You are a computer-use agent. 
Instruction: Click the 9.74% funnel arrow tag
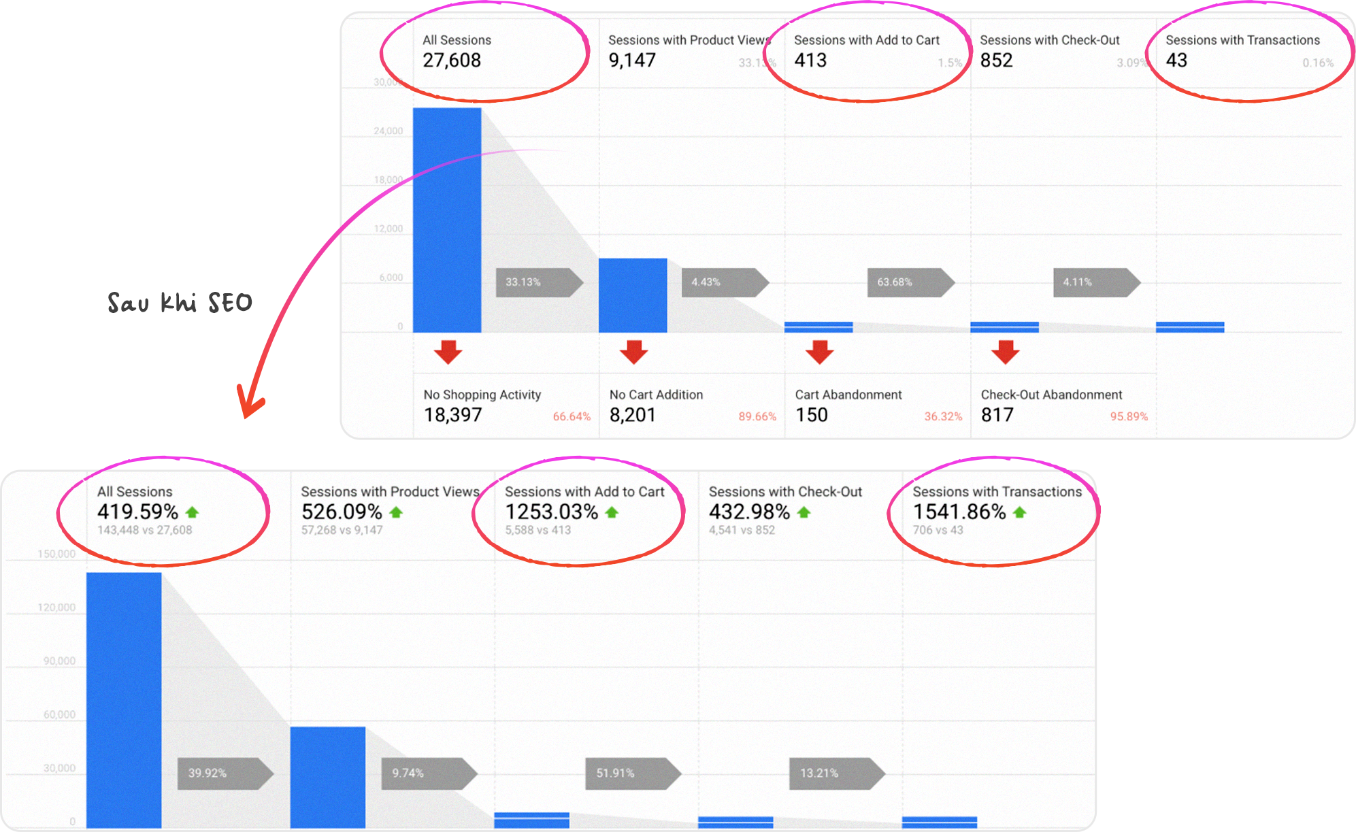[428, 773]
